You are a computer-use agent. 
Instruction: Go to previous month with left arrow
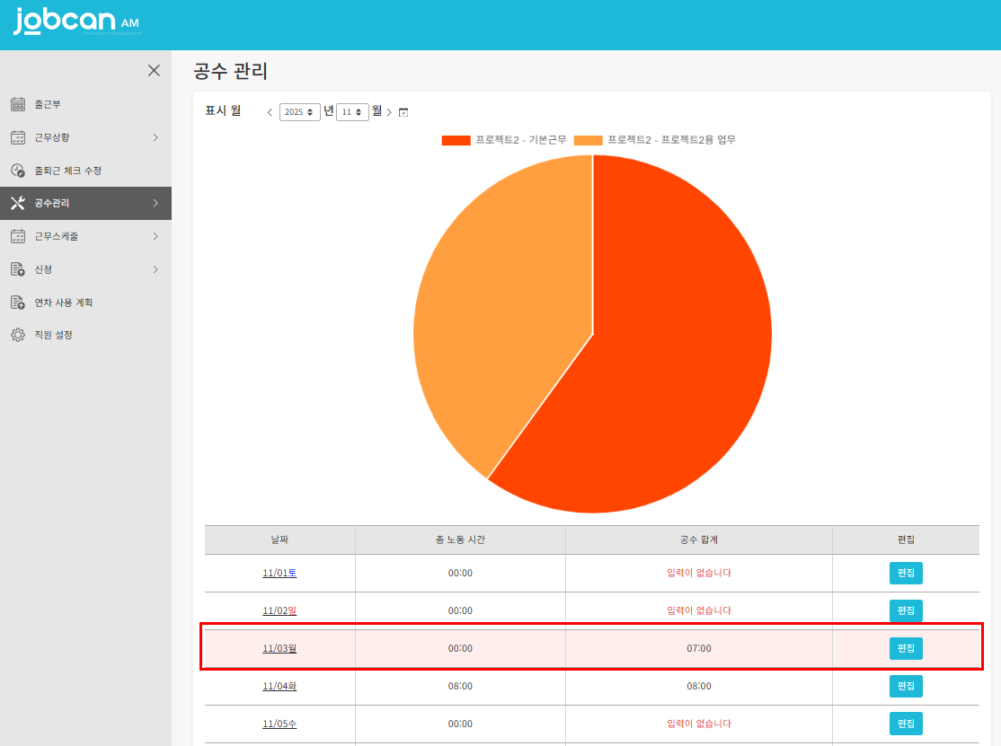pos(270,112)
